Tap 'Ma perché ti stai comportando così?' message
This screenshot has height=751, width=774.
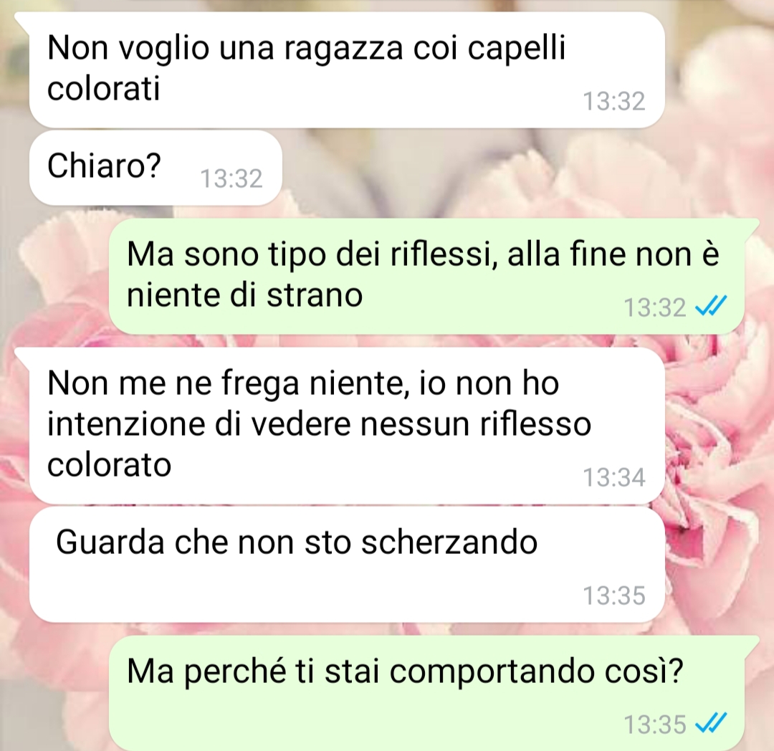click(x=426, y=693)
